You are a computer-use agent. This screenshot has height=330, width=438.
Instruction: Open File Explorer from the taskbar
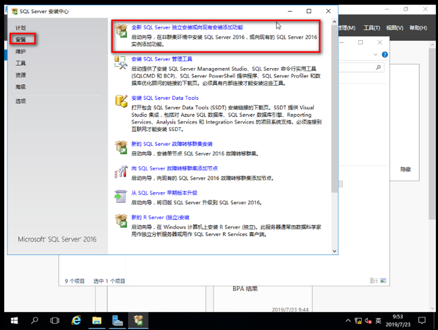(x=97, y=320)
